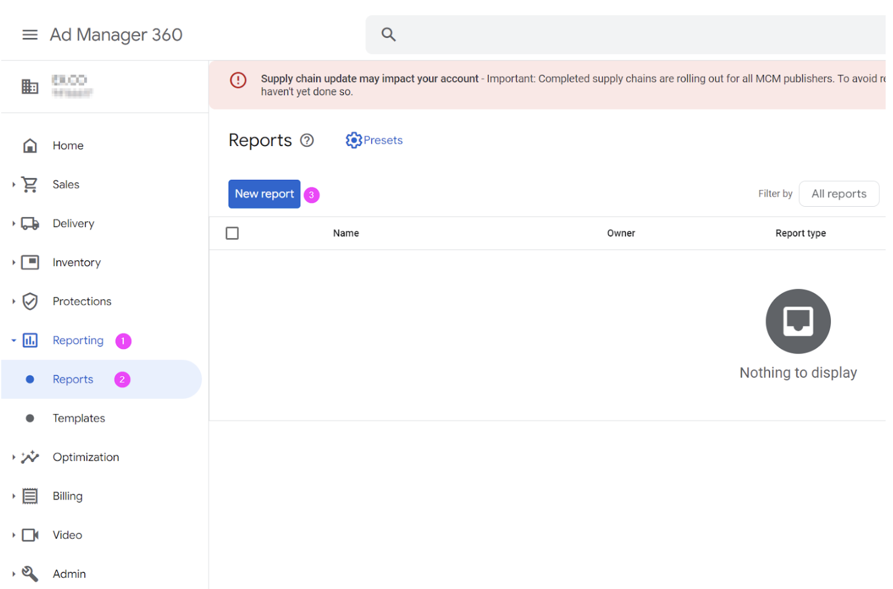Screen dimensions: 893x589
Task: Select Reports in the sidebar
Action: pos(101,379)
